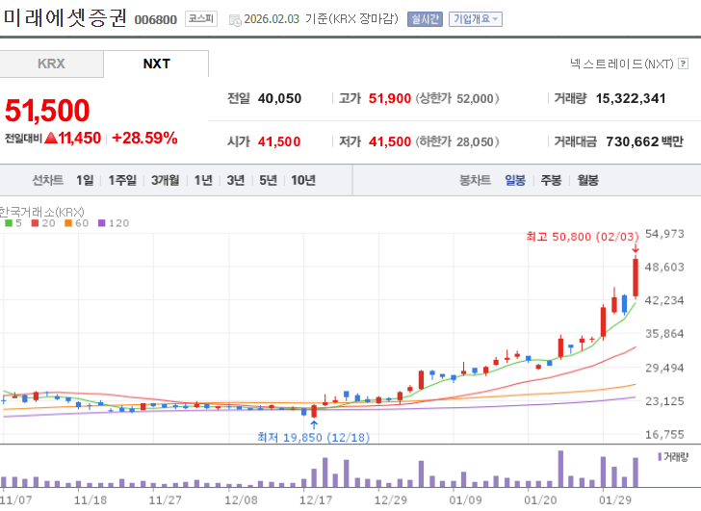Image resolution: width=701 pixels, height=511 pixels.
Task: Click the +28.59% change value
Action: click(x=144, y=138)
